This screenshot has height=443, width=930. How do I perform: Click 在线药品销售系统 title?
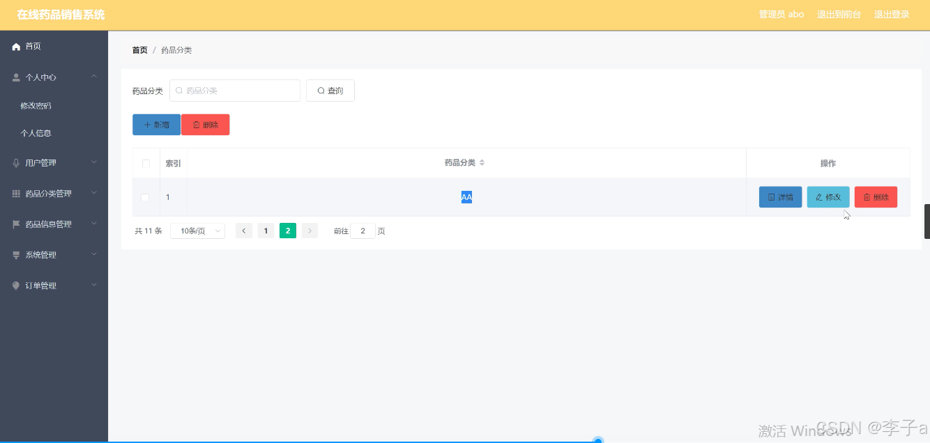tap(61, 15)
